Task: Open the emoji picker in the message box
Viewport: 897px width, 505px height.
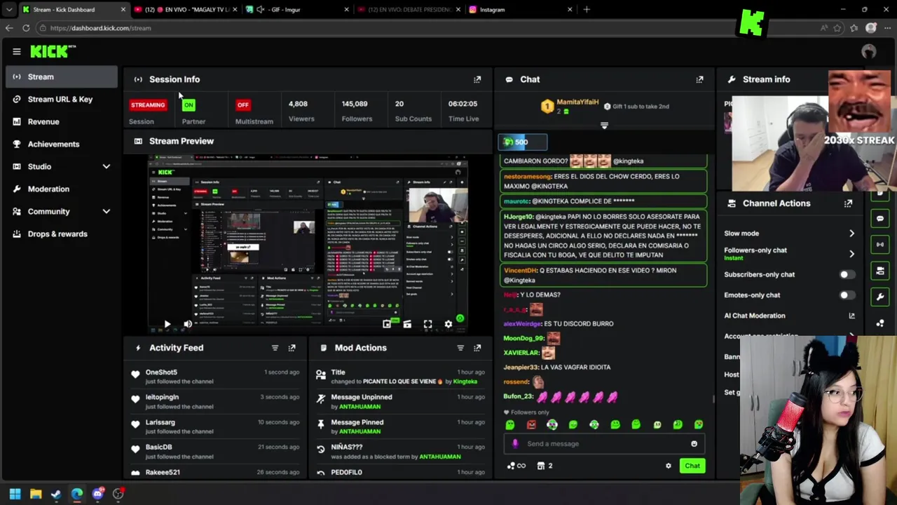Action: click(x=694, y=443)
